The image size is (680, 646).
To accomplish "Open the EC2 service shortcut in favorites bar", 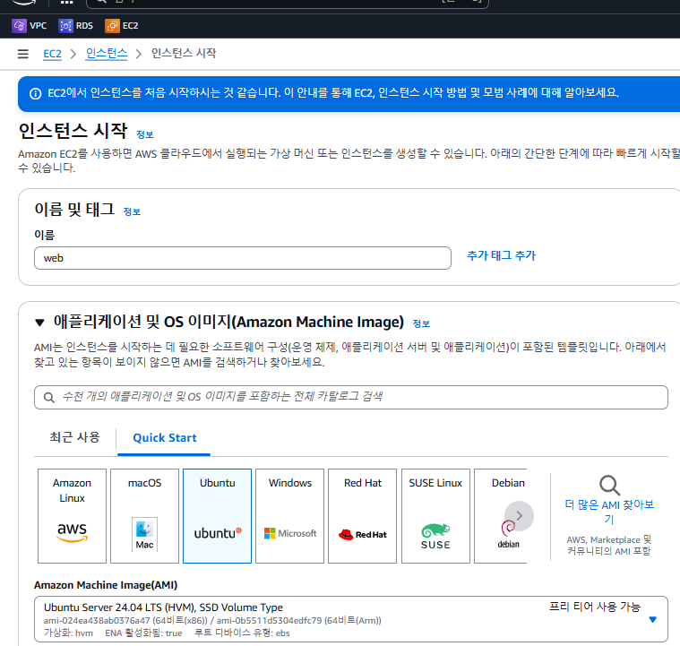I will point(122,26).
